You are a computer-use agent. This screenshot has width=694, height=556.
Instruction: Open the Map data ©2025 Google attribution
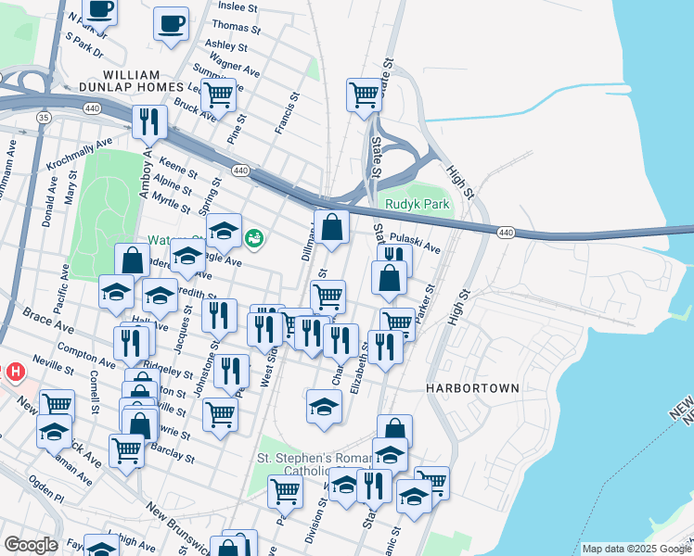[x=636, y=549]
